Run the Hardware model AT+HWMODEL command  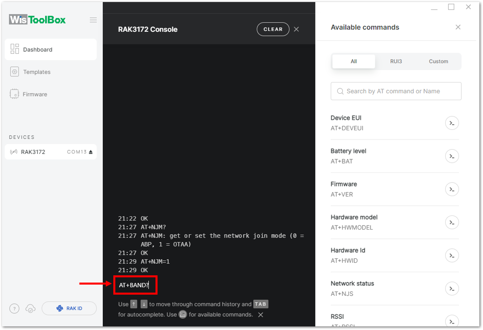[452, 222]
